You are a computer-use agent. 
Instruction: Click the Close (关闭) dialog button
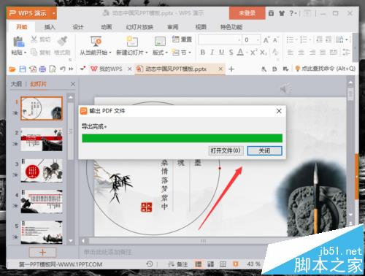264,150
